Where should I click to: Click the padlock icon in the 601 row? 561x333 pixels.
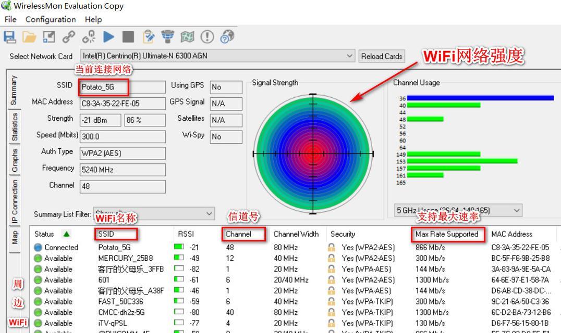(x=332, y=279)
